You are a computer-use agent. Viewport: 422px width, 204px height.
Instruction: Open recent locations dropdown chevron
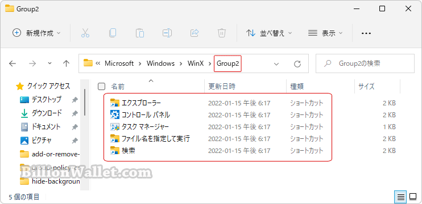point(49,63)
